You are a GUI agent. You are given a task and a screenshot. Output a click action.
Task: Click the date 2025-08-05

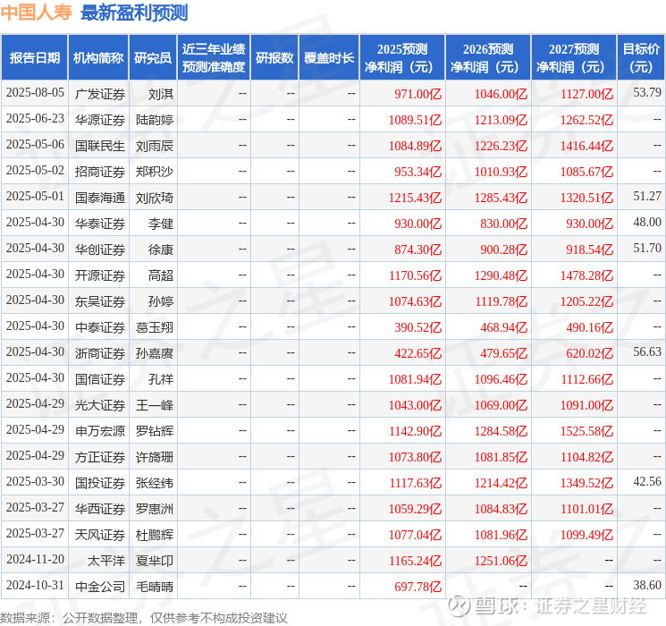pyautogui.click(x=35, y=93)
